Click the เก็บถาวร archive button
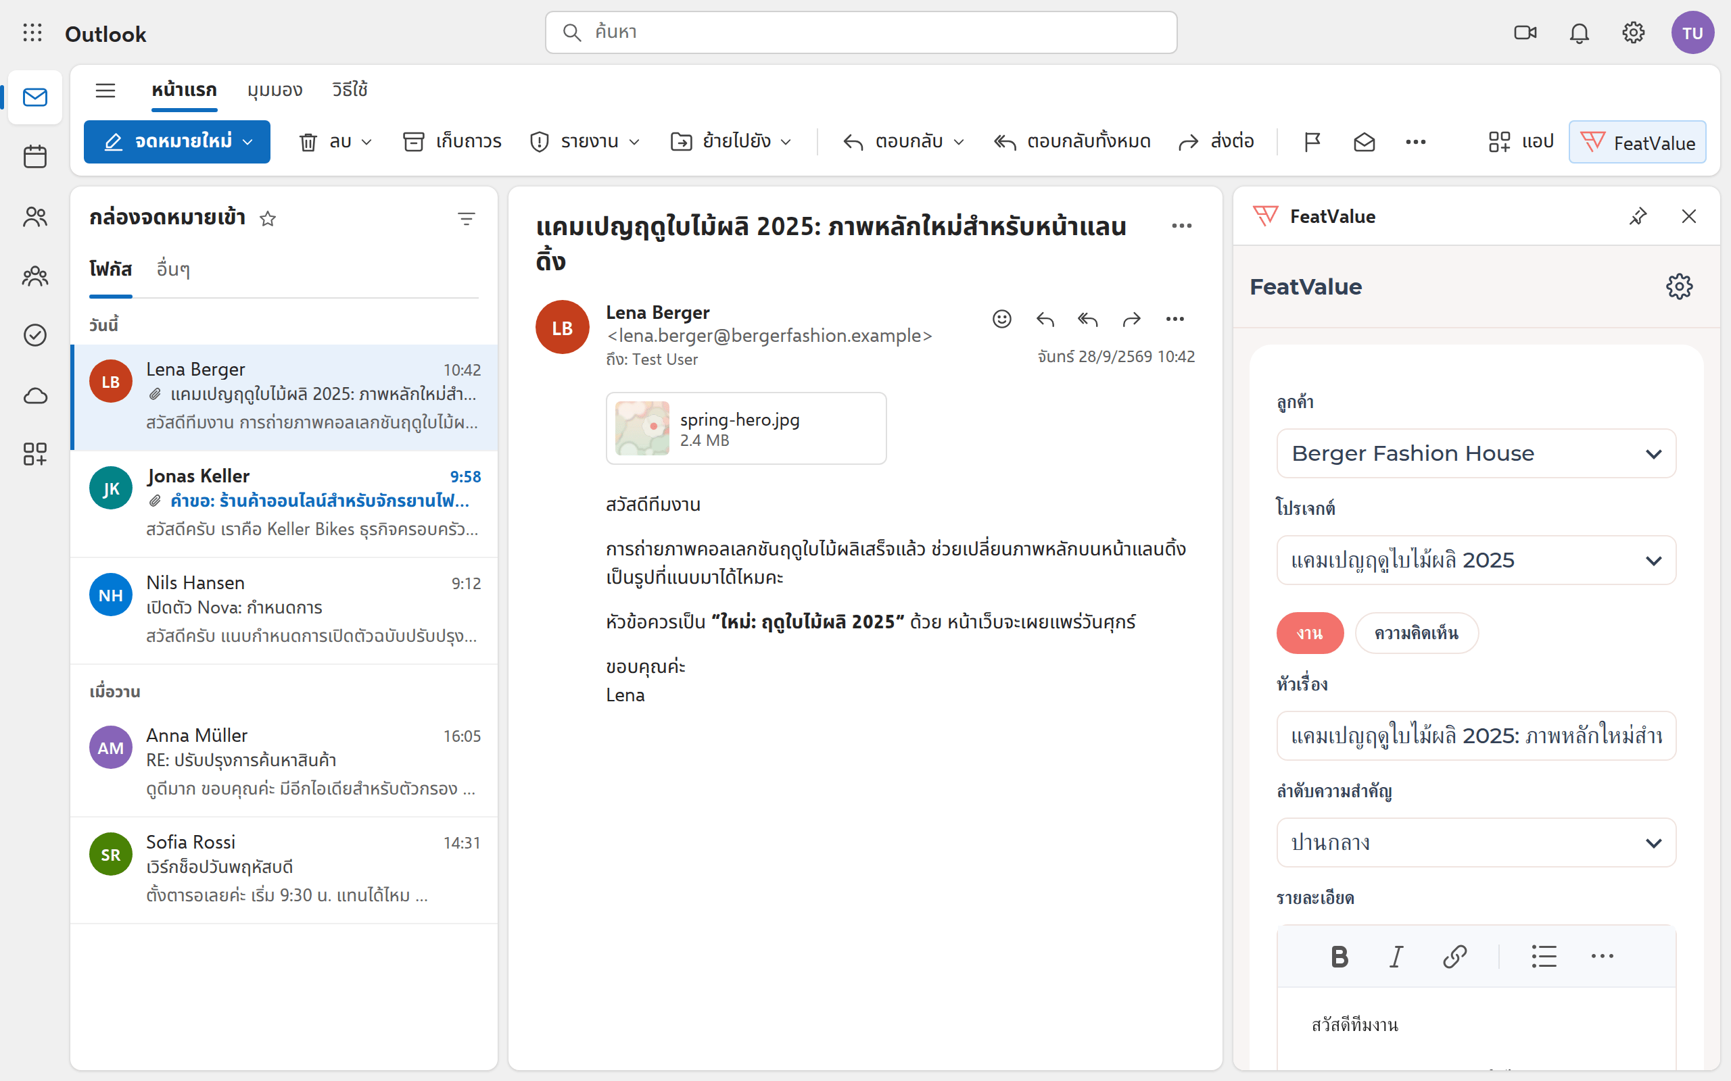The width and height of the screenshot is (1731, 1081). click(453, 143)
